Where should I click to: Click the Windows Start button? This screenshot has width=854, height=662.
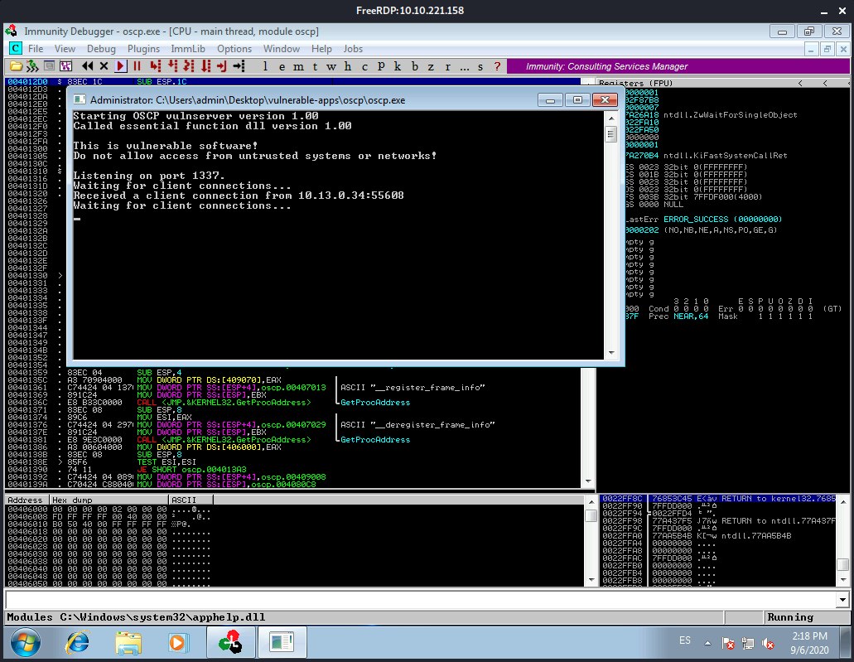(25, 642)
